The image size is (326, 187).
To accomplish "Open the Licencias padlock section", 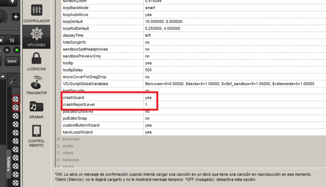I will point(36,62).
